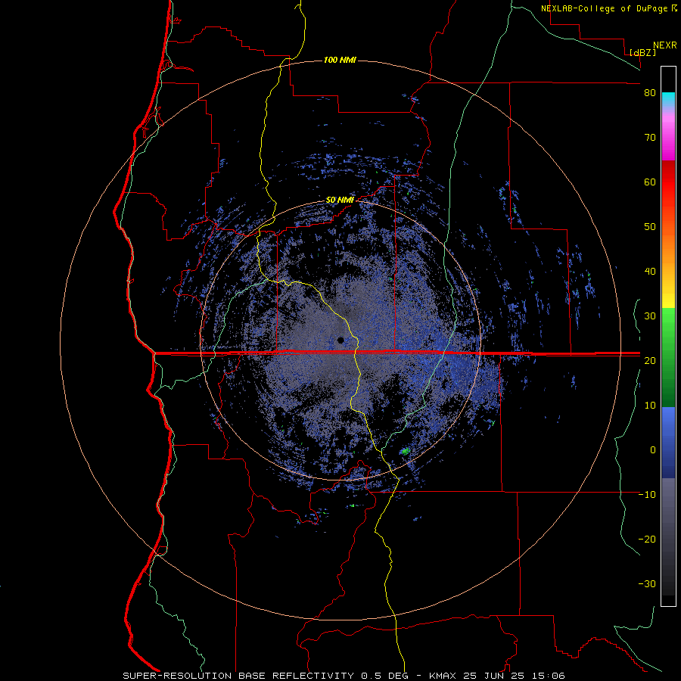Viewport: 681px width, 681px height.
Task: Click the green segment of color bar
Action: (x=668, y=357)
